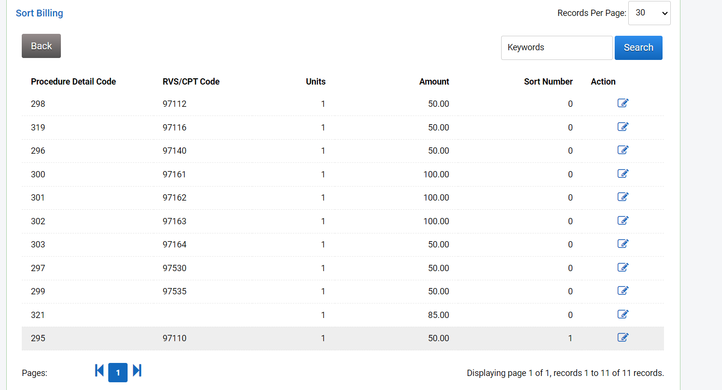Click edit icon for procedure code 302
Screen dimensions: 722x390
click(623, 220)
